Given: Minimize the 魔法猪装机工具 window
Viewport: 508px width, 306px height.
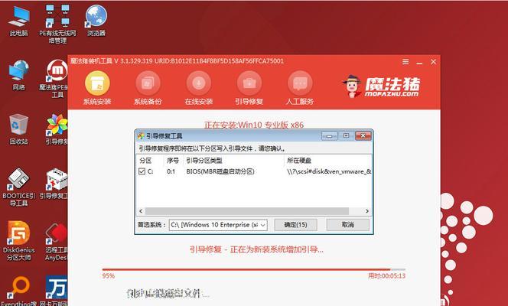Looking at the screenshot, I should pyautogui.click(x=419, y=62).
